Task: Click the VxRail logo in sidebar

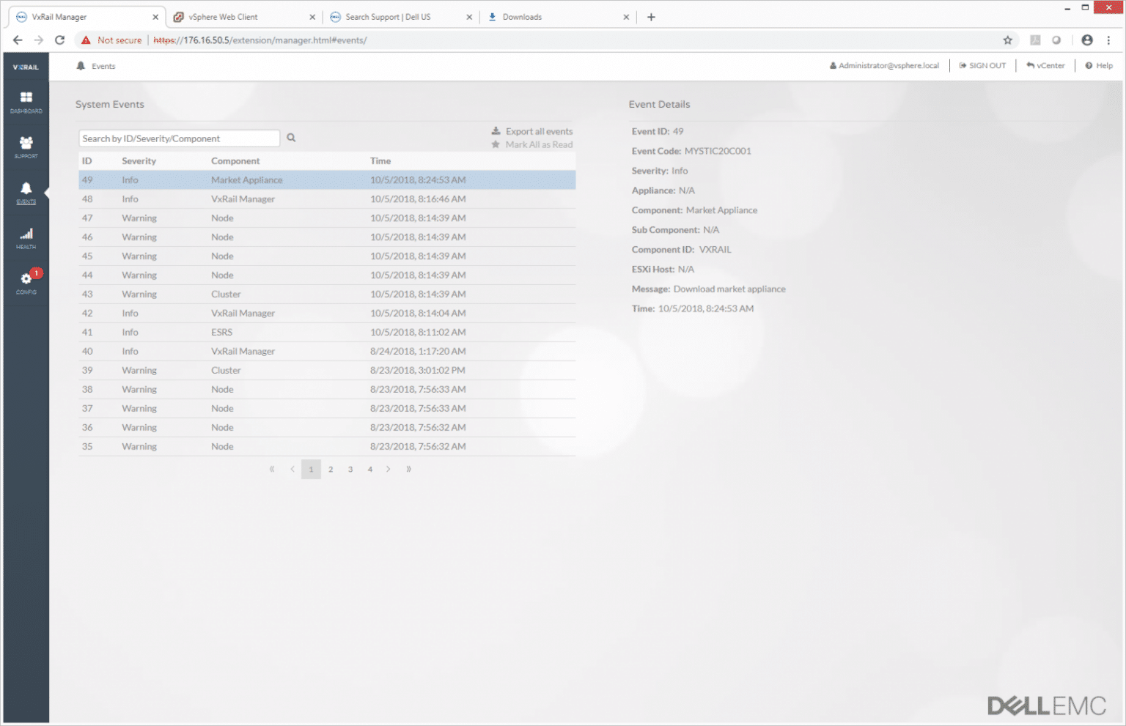Action: click(x=26, y=67)
